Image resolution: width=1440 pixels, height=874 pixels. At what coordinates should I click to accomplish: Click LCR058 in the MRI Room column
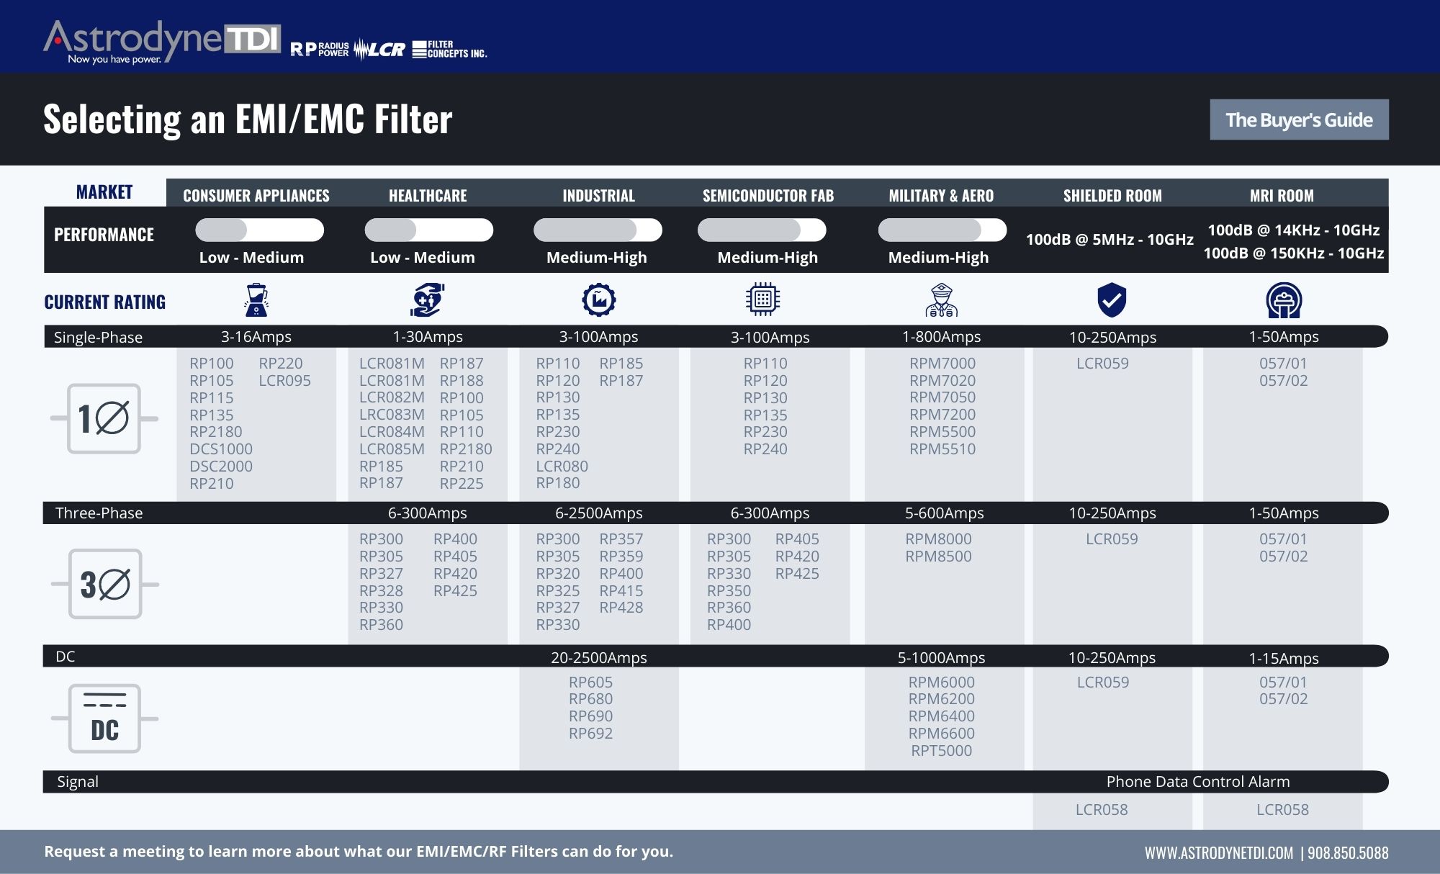coord(1283,809)
